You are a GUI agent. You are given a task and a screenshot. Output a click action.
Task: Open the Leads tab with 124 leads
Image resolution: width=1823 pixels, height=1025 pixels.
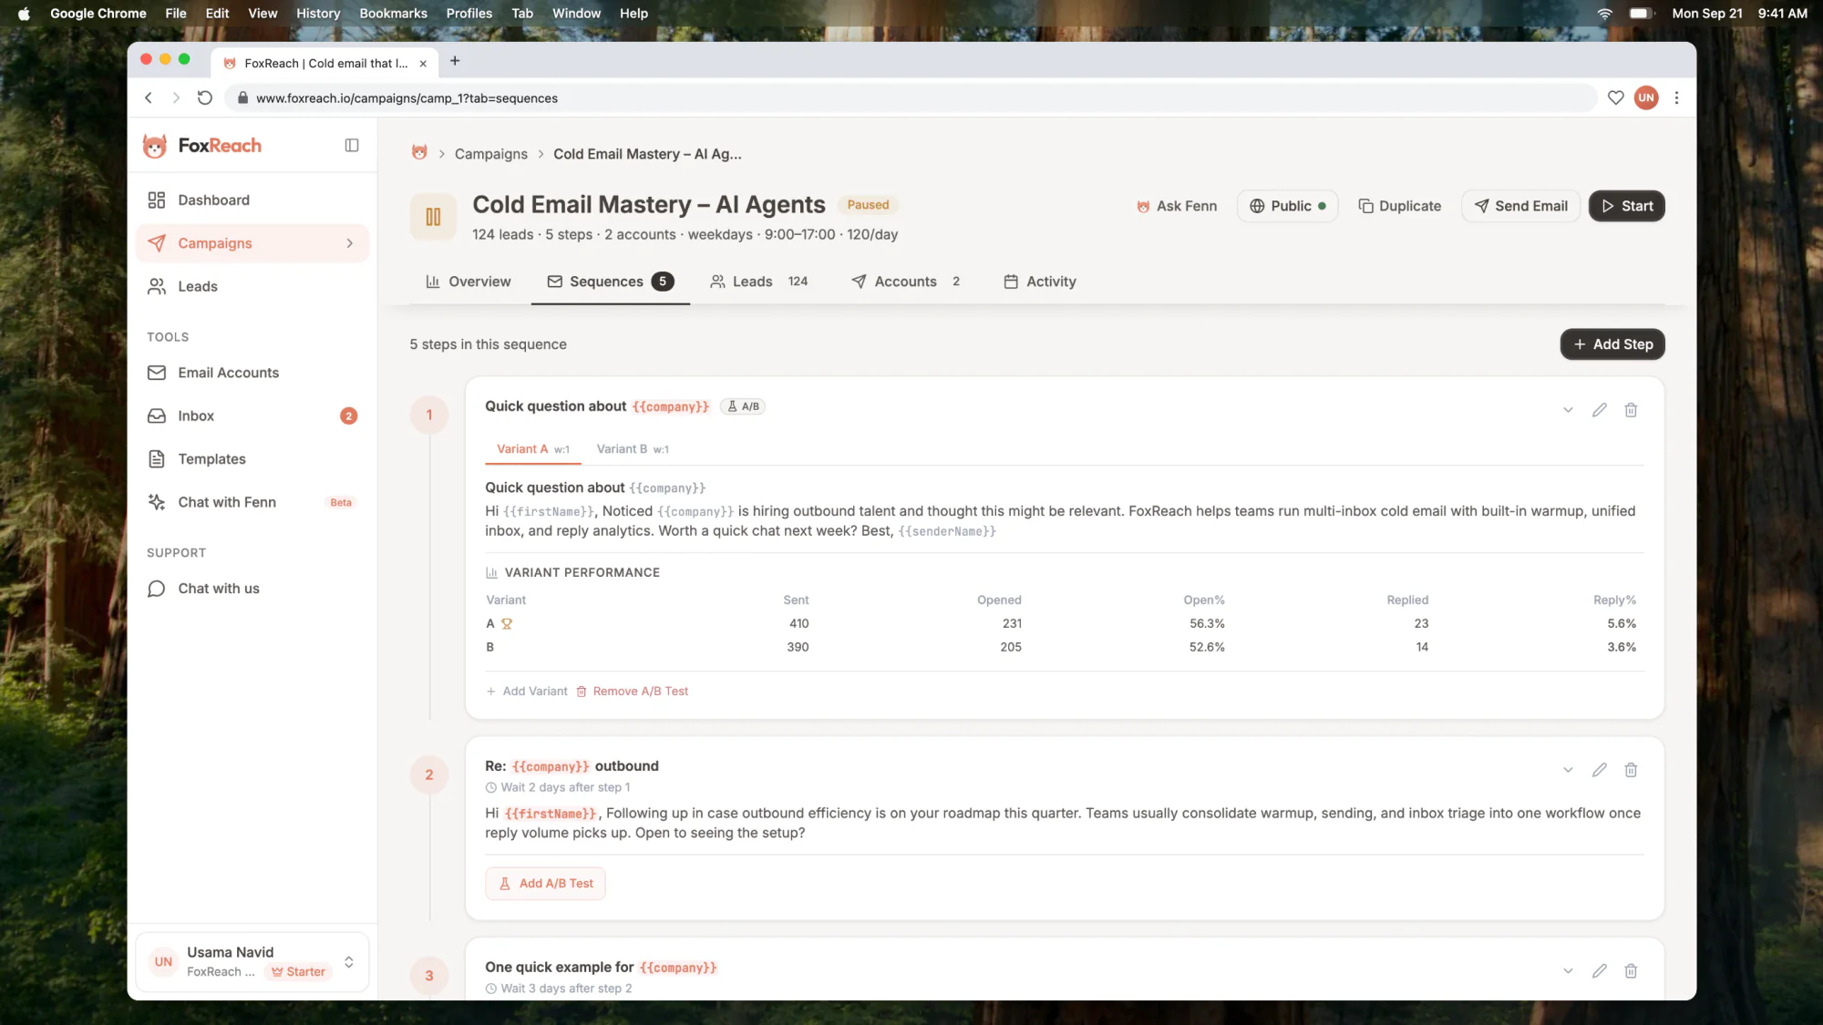click(x=759, y=282)
